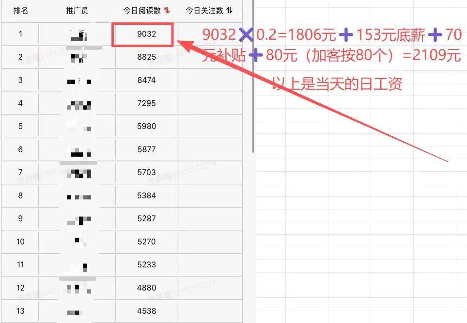Click sort icon beside 今日关注数
This screenshot has height=323, width=467.
[229, 10]
